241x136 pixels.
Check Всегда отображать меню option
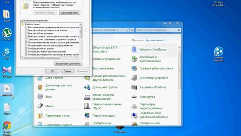[x=26, y=34]
